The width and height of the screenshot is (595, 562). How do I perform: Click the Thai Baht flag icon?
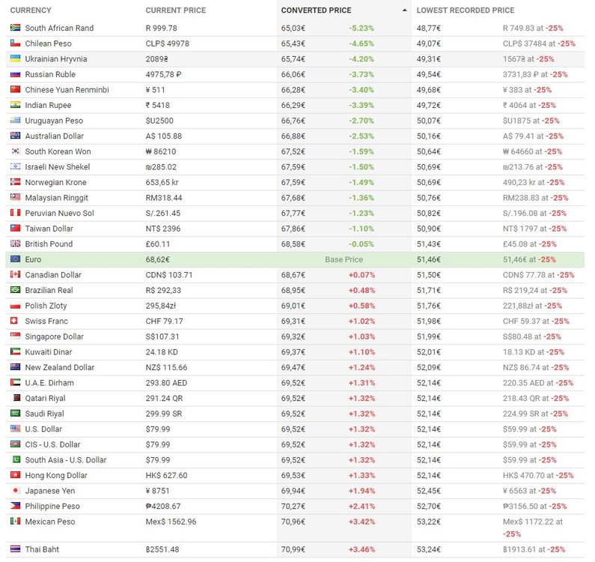pyautogui.click(x=14, y=550)
